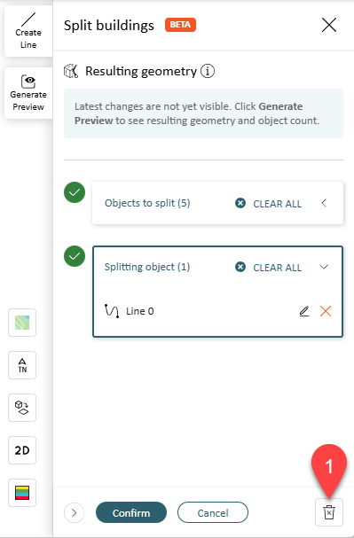Close the Split buildings panel
Screen dimensions: 354x538
(x=329, y=25)
